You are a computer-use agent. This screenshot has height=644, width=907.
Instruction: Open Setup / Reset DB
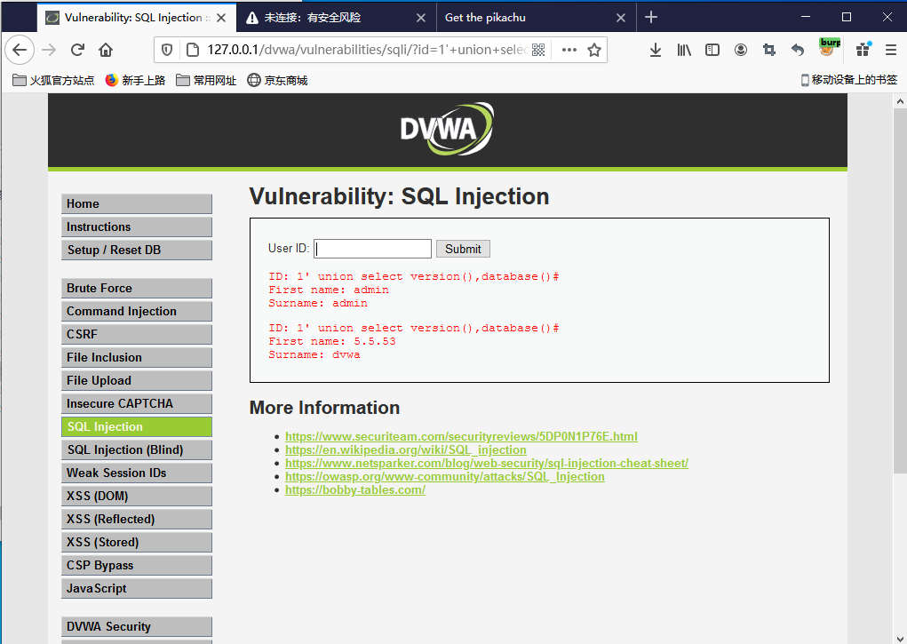click(137, 250)
